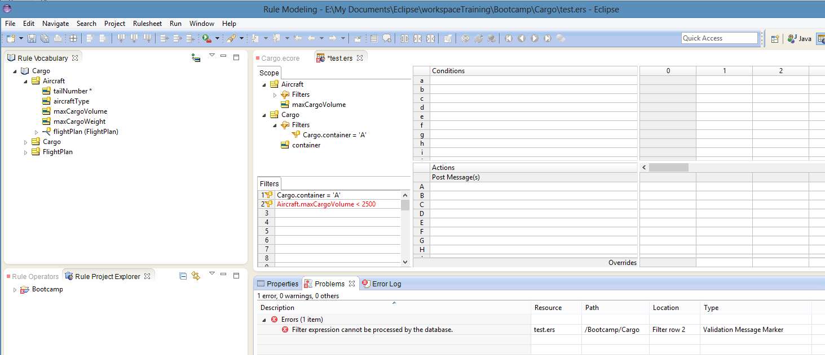Click the New wizard toolbar icon
Viewport: 825px width, 355px height.
point(11,38)
